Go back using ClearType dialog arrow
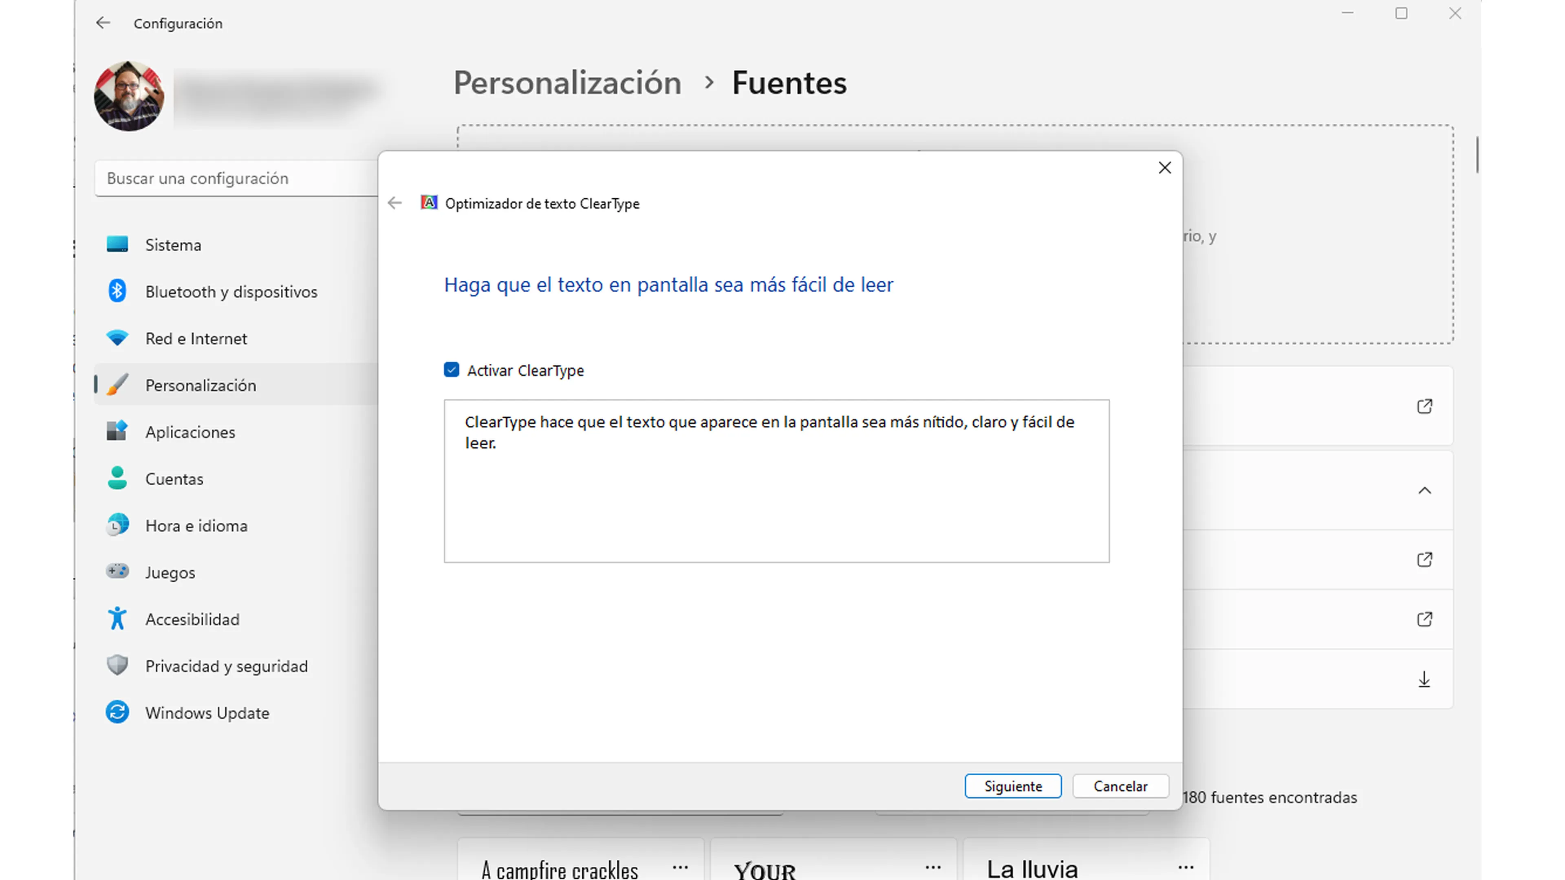The image size is (1565, 880). click(395, 203)
